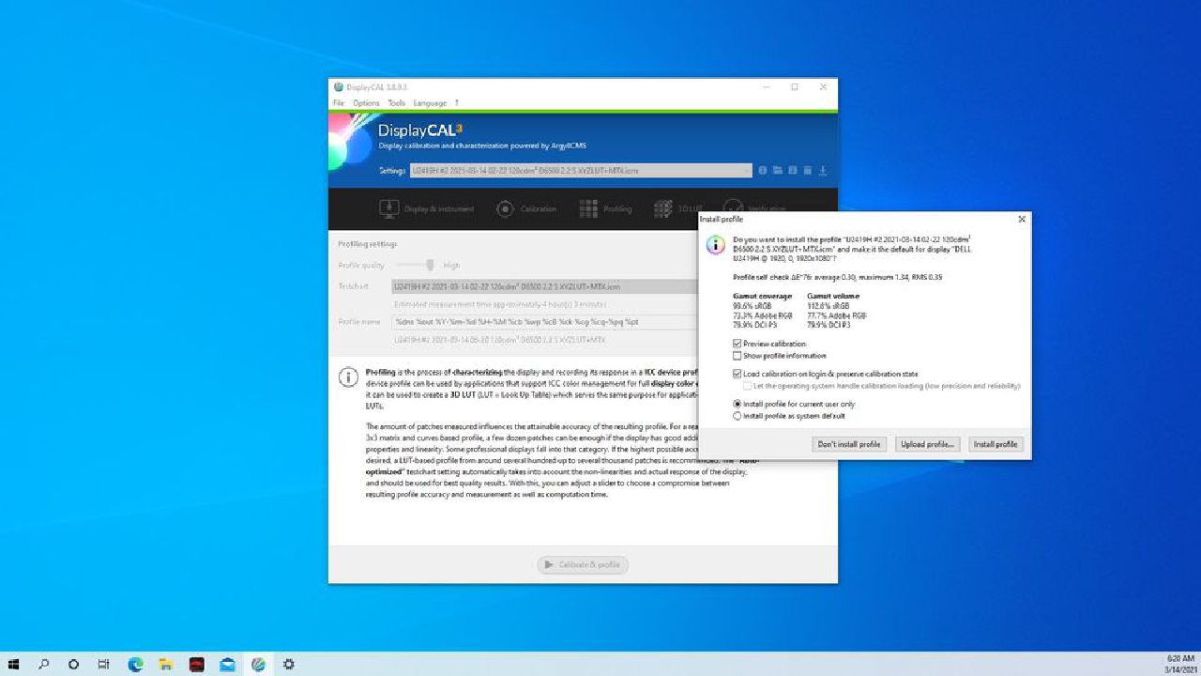Click the save settings archive icon
This screenshot has height=676, width=1201.
tap(793, 171)
